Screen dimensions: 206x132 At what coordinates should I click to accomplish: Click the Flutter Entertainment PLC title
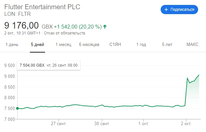pyautogui.click(x=42, y=7)
